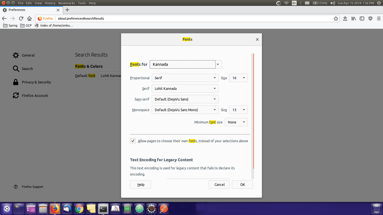
Task: Close the Preferences tab
Action: pos(58,10)
